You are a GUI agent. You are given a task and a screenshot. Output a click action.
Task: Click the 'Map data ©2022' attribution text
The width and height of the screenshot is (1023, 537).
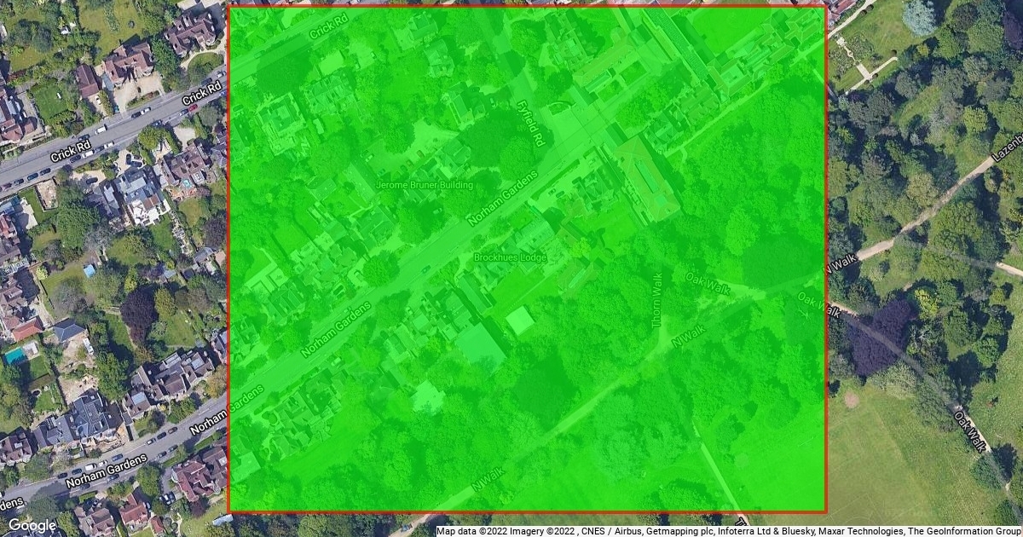470,531
